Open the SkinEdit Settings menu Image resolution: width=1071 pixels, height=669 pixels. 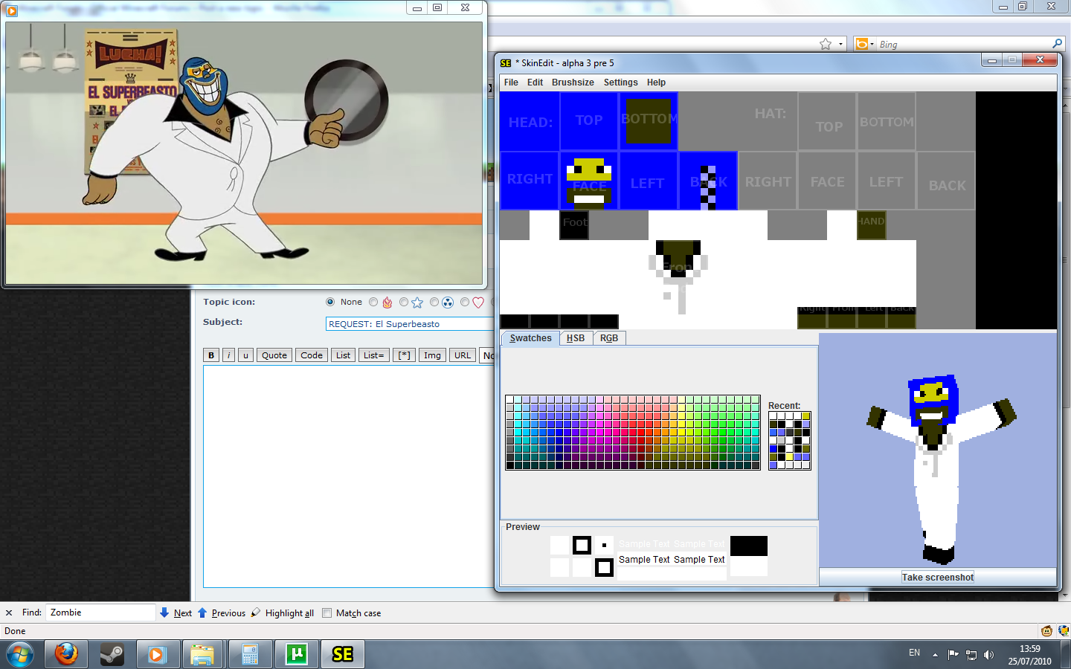(620, 83)
